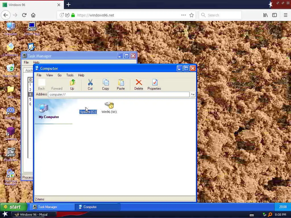Open the page actions three-dots menu
Image resolution: width=291 pixels, height=218 pixels.
[x=183, y=15]
